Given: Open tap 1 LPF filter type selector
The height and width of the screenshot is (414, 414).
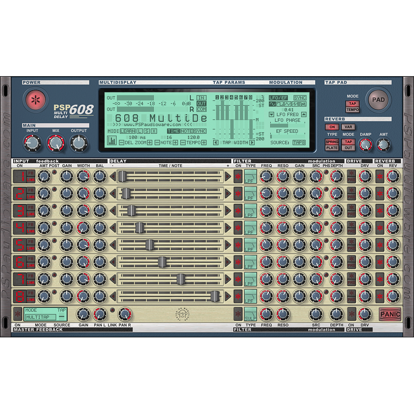Looking at the screenshot, I should [x=250, y=177].
